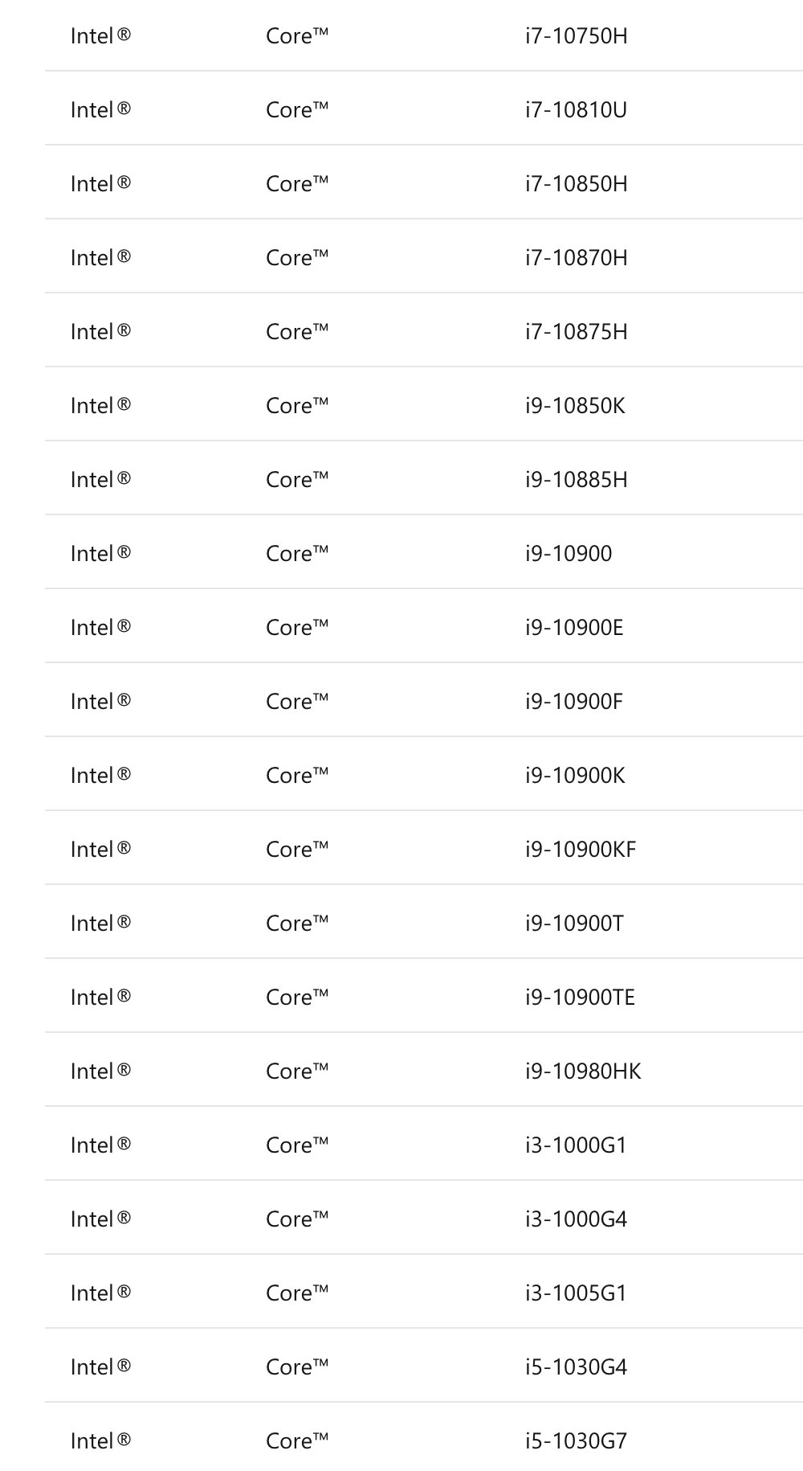Screen dimensions: 803x1471
Task: Click on the i7-10875H model
Action: point(576,332)
